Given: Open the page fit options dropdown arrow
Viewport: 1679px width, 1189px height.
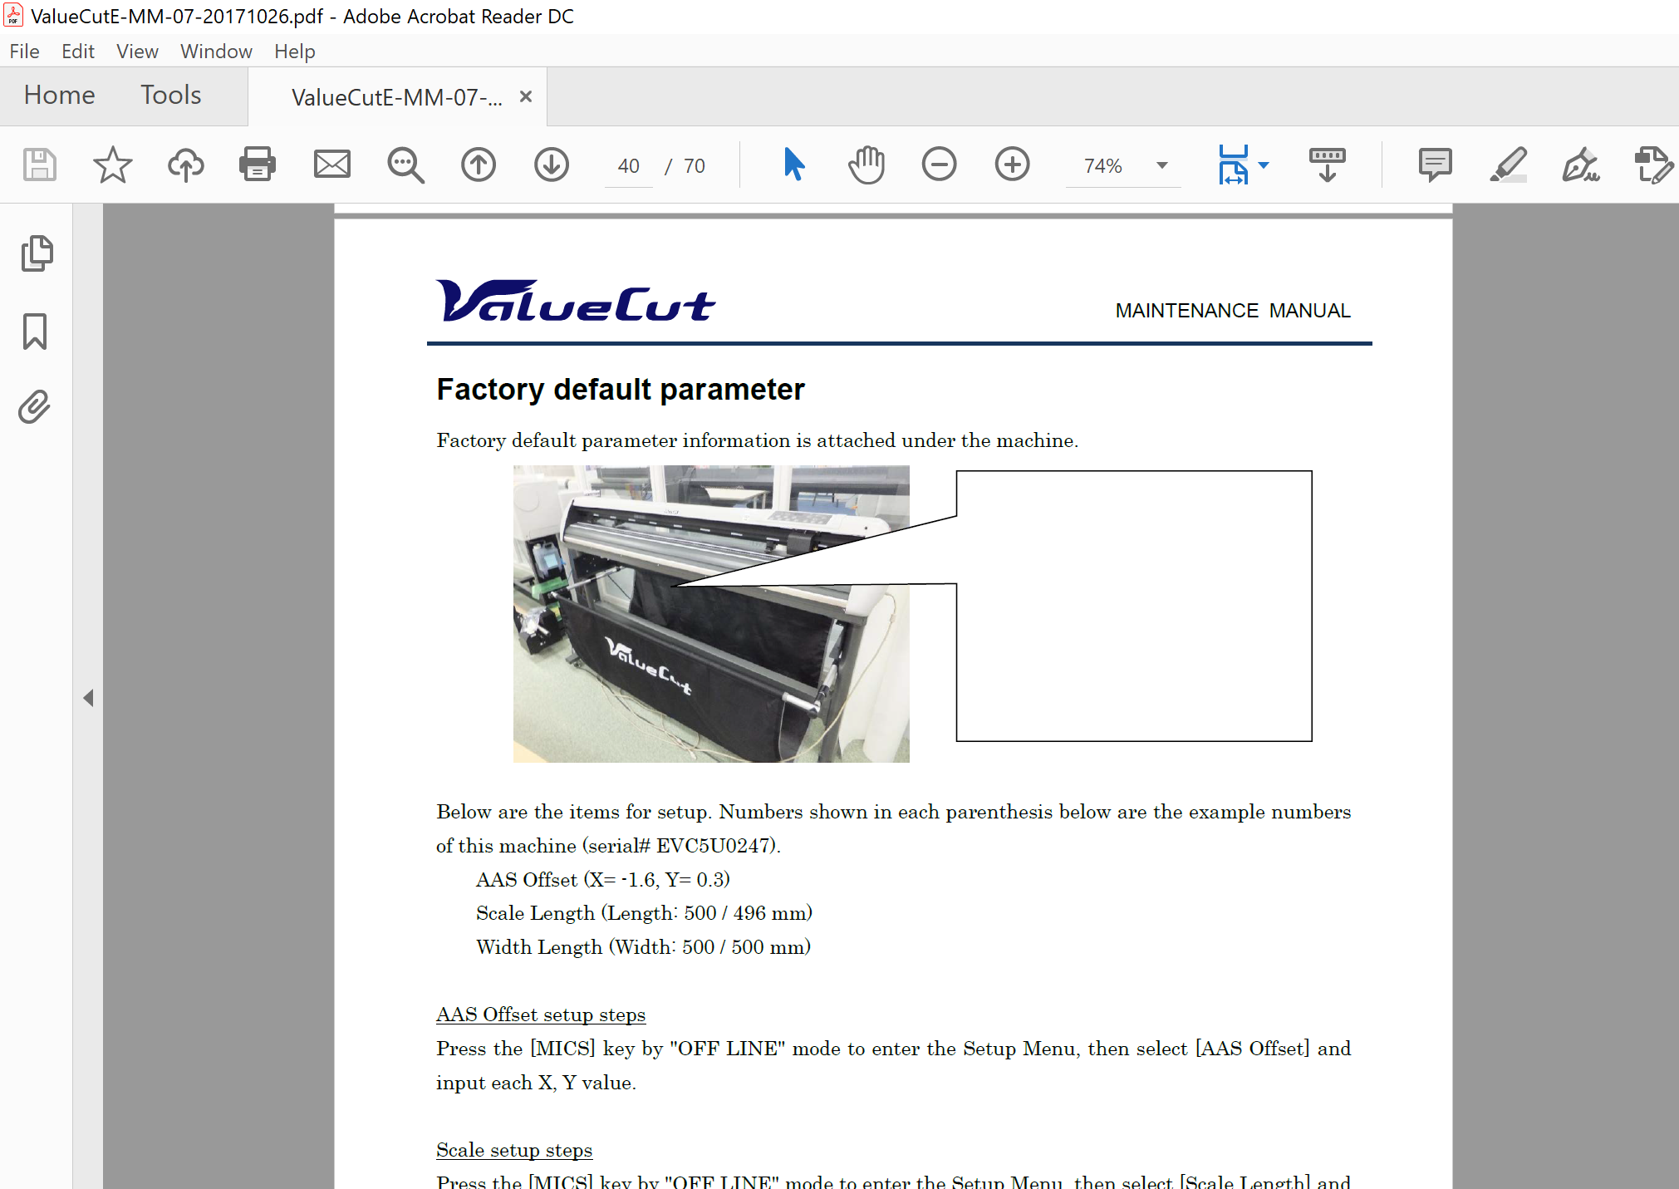Looking at the screenshot, I should (1264, 165).
